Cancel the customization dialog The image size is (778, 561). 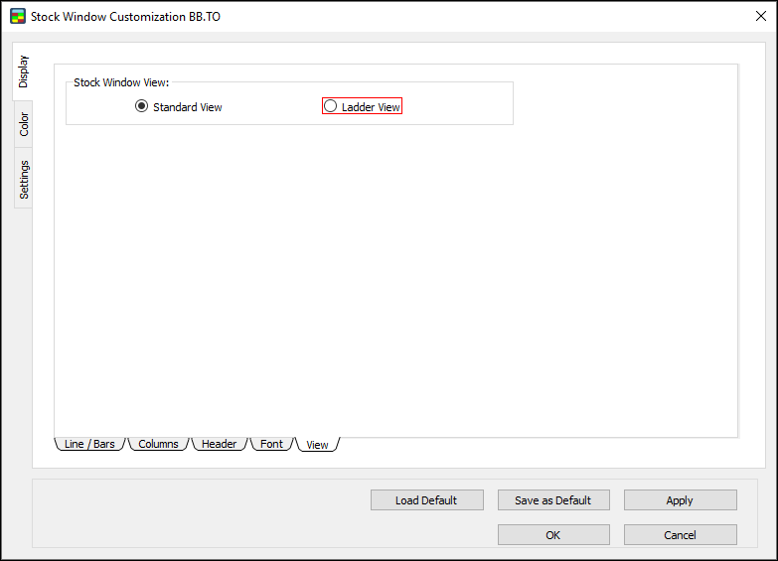pos(680,535)
